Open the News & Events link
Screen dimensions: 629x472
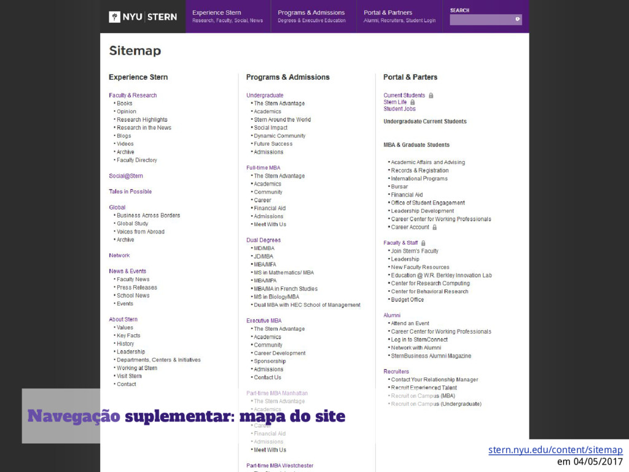[x=128, y=271]
